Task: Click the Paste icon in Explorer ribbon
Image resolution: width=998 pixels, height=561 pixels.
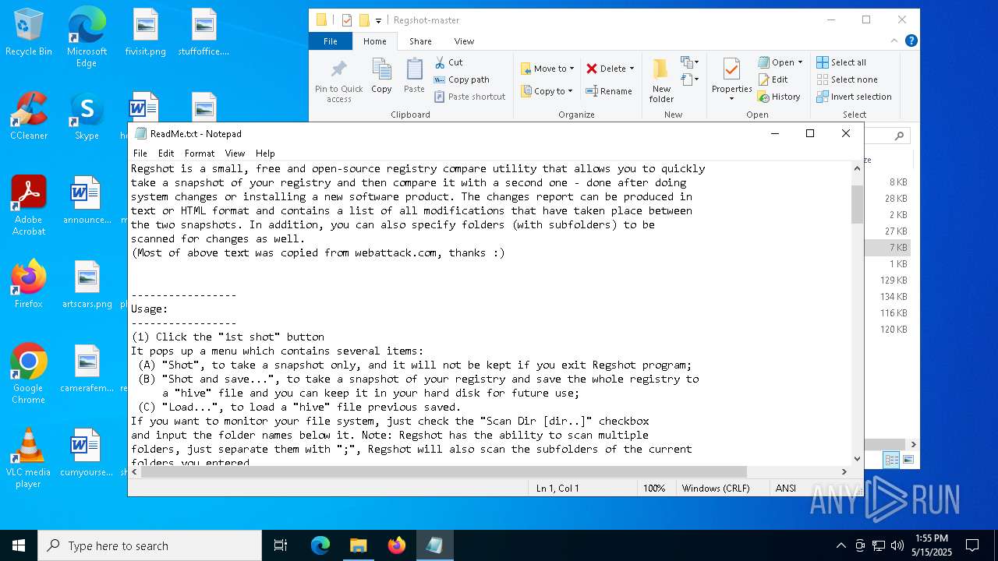Action: click(414, 69)
